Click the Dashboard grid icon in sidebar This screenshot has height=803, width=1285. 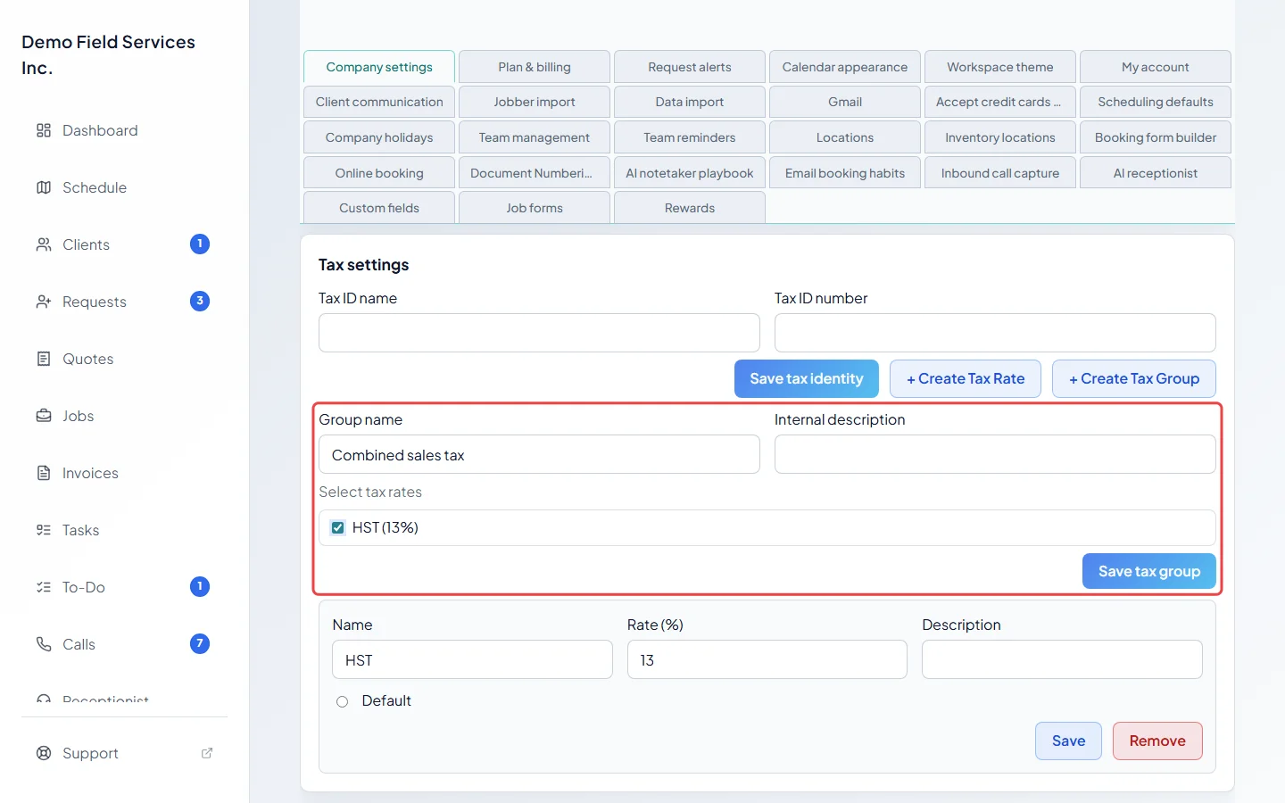tap(44, 130)
